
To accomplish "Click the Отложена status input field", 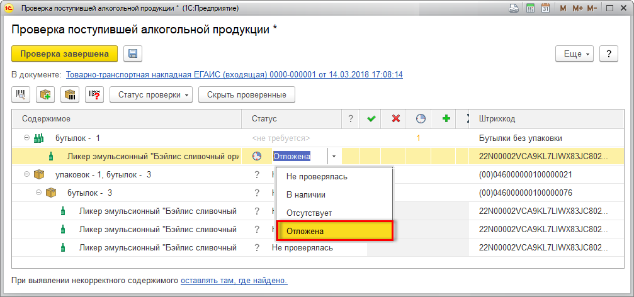I will click(298, 156).
